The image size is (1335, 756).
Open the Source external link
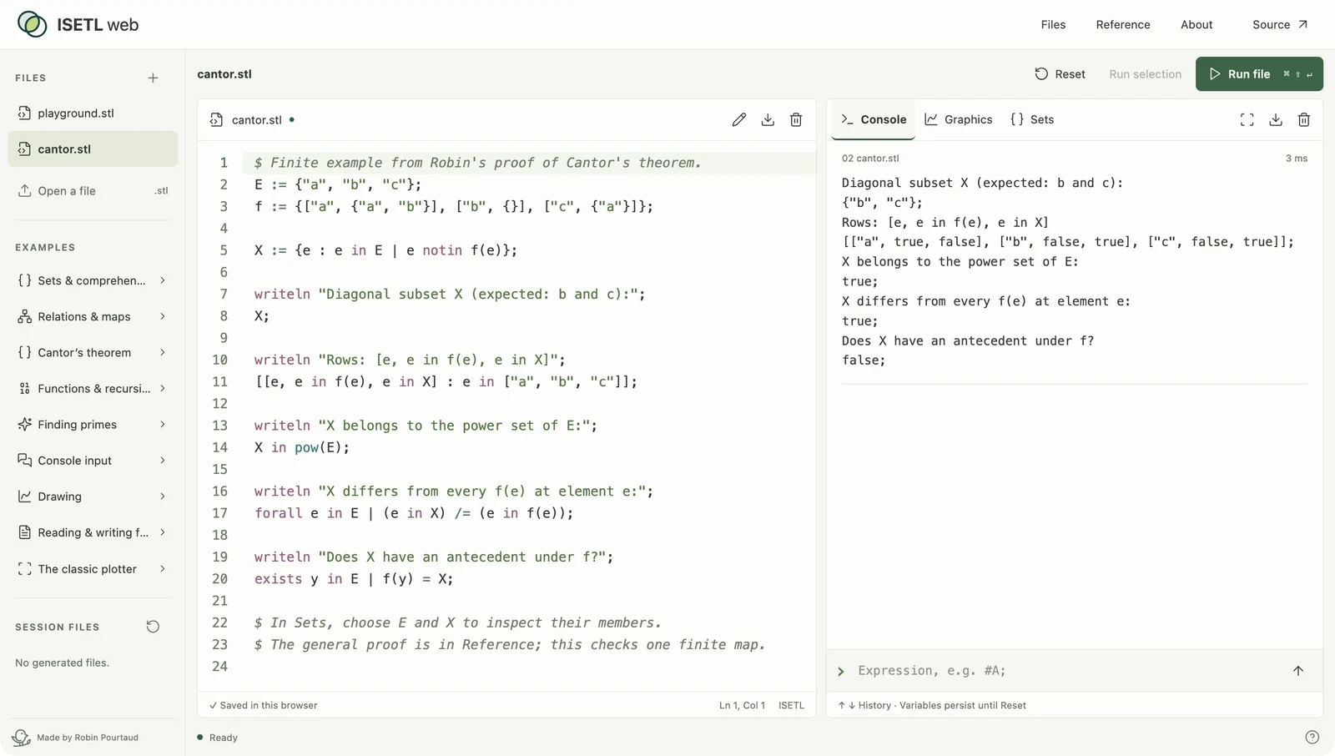(x=1280, y=24)
